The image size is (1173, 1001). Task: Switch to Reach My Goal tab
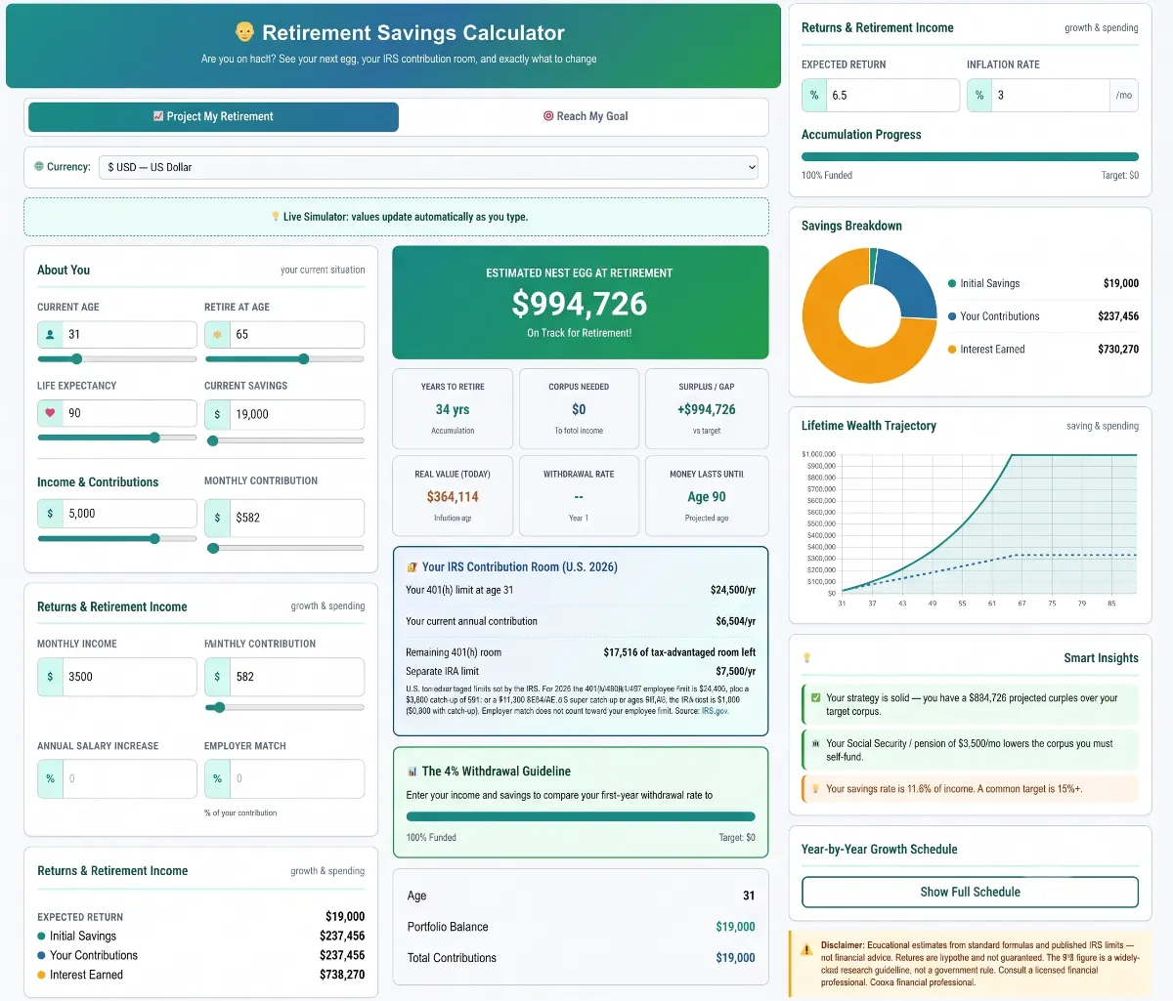click(x=585, y=116)
